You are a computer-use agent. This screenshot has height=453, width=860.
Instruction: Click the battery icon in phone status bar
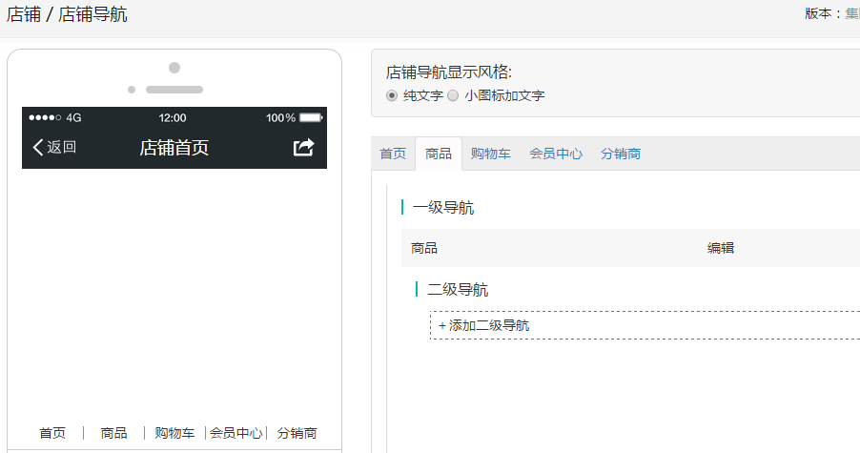[311, 118]
